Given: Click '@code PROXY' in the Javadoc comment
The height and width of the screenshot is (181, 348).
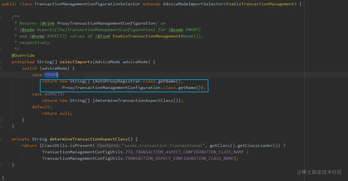Looking at the screenshot, I should click(185, 30).
